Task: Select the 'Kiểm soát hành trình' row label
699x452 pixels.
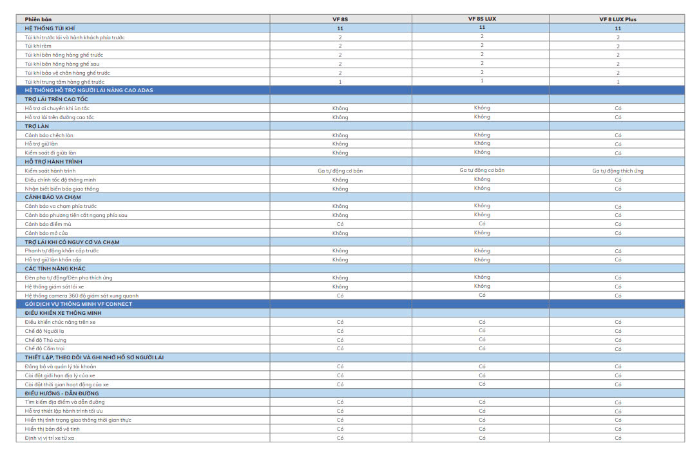Action: coord(50,171)
